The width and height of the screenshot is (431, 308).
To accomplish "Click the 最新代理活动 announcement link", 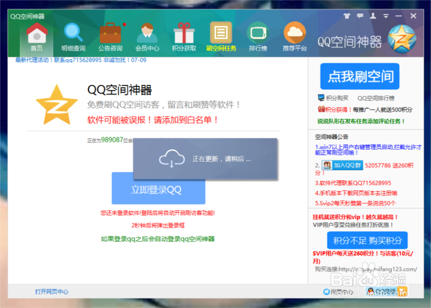I will 81,60.
